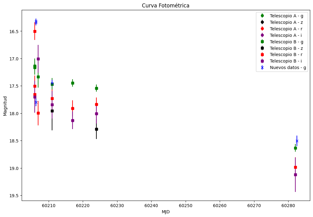Click the purple square point near magnitude 19.1
313x217 pixels.
(295, 175)
